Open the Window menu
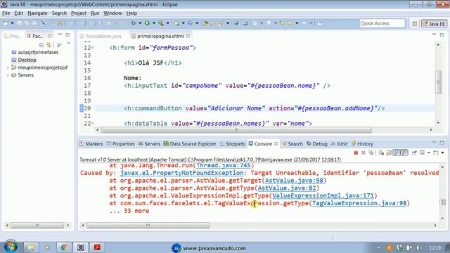 coord(112,13)
